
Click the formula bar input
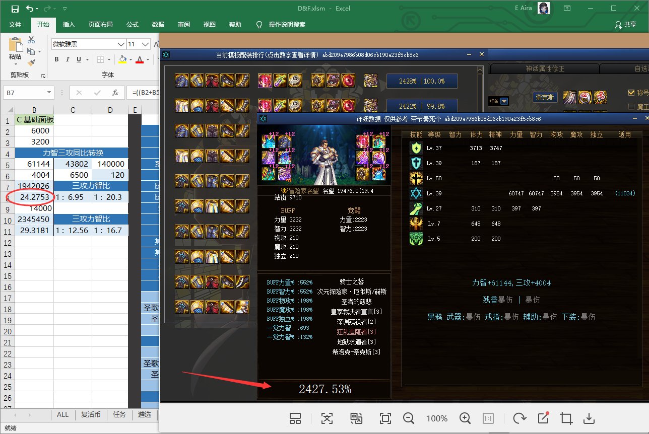(x=144, y=93)
